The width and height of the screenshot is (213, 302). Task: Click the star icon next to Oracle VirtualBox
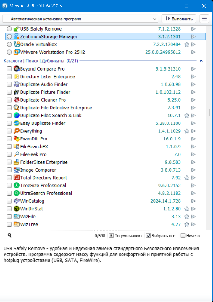click(187, 44)
